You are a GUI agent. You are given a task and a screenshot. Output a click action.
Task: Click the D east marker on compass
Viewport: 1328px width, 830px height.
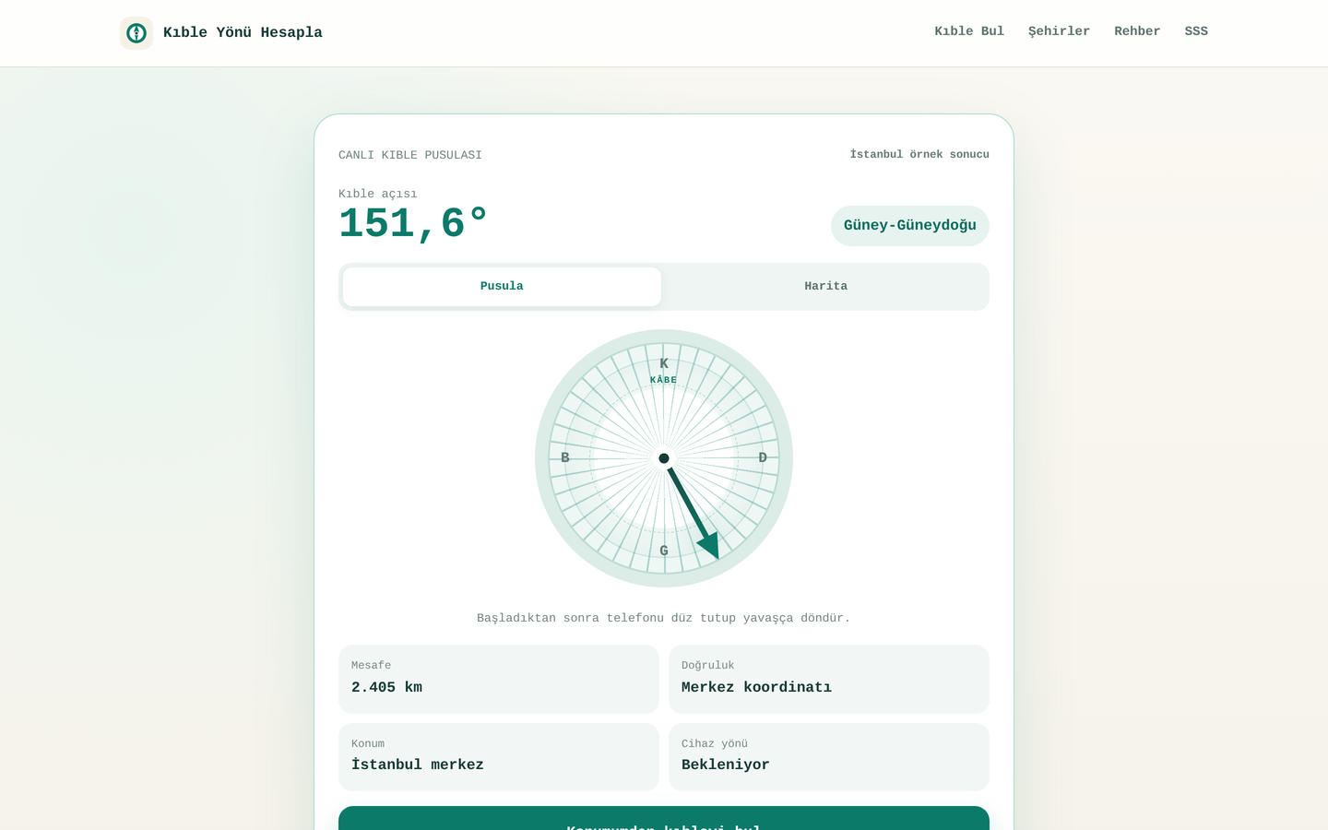(x=763, y=457)
